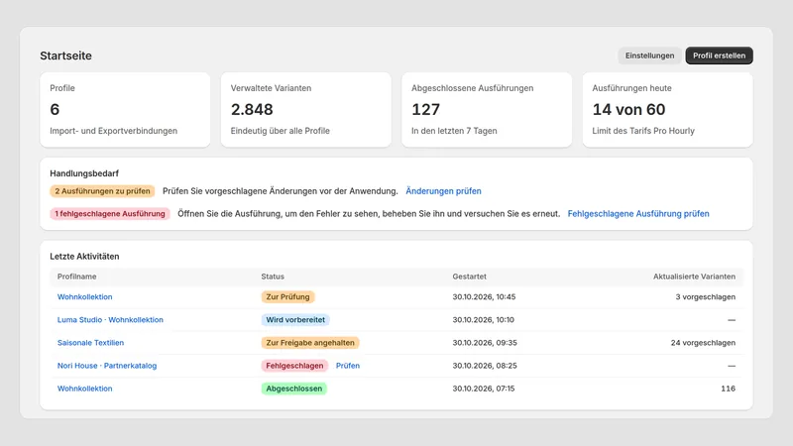Open the Einstellungen button
The width and height of the screenshot is (793, 446).
point(649,56)
